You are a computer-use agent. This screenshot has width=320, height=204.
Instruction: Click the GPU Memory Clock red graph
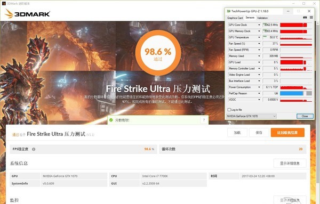(296, 31)
